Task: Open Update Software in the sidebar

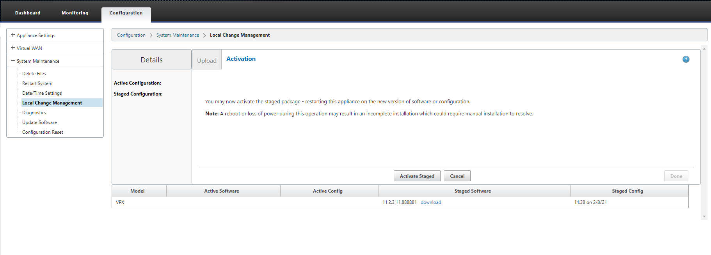Action: [x=39, y=122]
